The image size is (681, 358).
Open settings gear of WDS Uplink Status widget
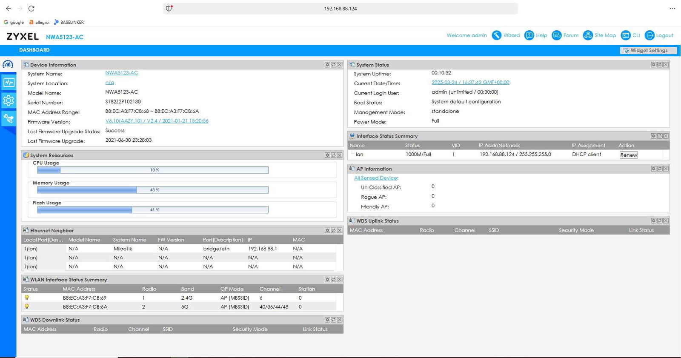[x=653, y=221]
